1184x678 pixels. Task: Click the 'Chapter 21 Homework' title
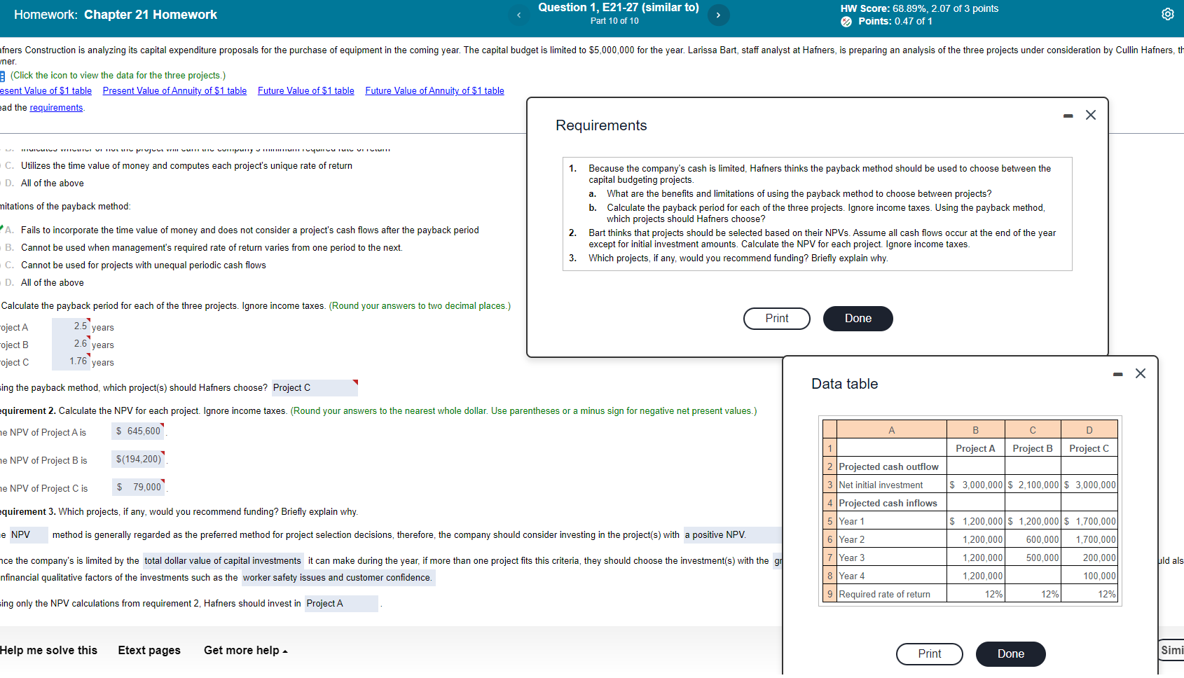coord(151,15)
